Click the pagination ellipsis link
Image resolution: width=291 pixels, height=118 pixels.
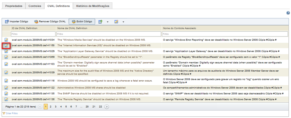(x=81, y=107)
